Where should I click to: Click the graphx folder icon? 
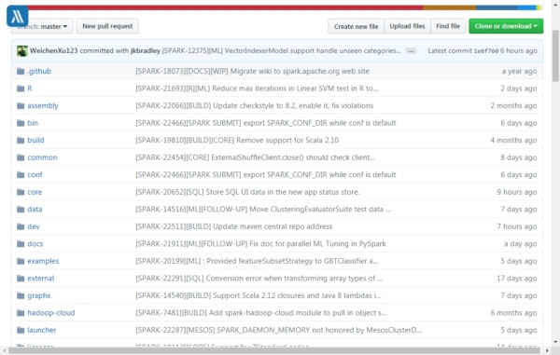(x=21, y=296)
